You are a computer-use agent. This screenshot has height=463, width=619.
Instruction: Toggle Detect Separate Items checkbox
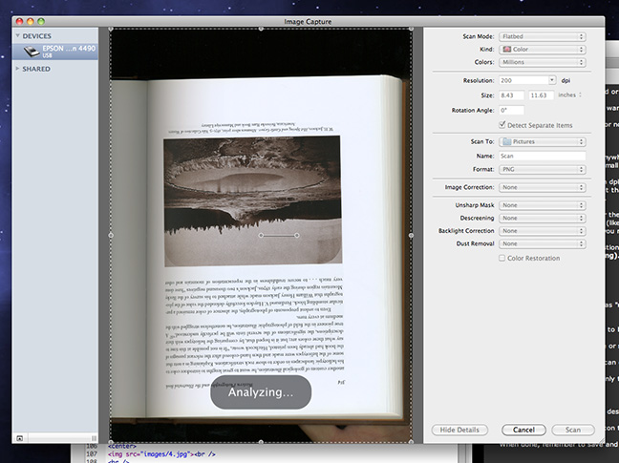click(x=502, y=125)
